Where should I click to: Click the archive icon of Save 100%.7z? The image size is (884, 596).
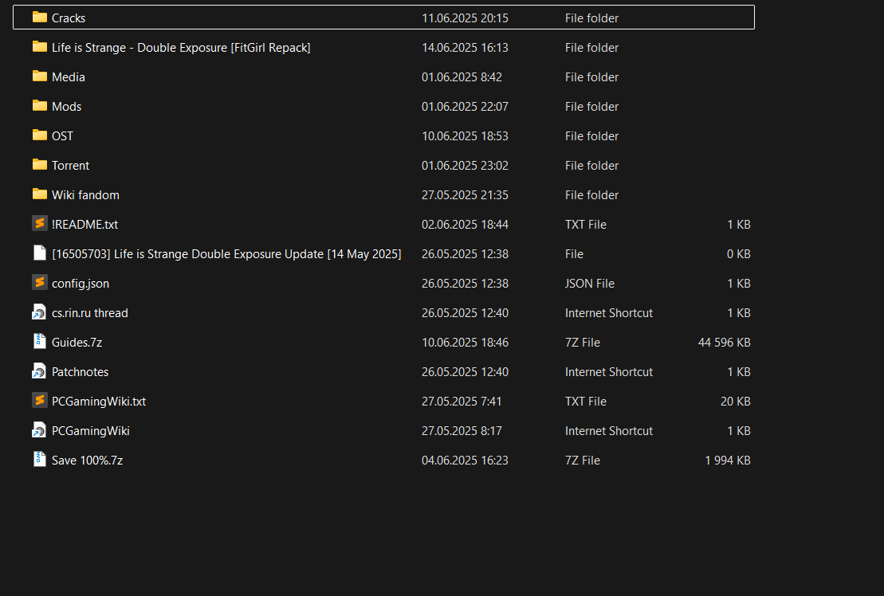[x=40, y=459]
